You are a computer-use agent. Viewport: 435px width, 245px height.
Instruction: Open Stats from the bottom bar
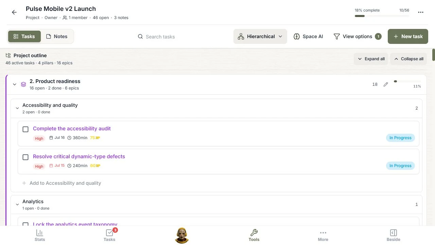(40, 235)
